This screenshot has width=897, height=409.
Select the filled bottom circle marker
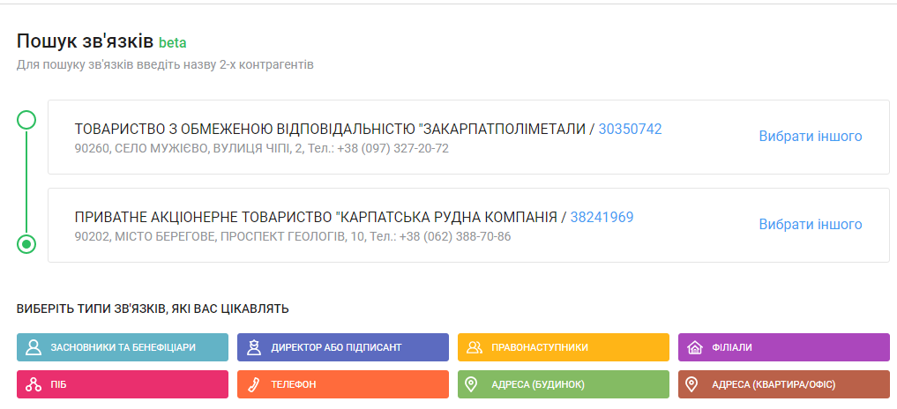(26, 244)
